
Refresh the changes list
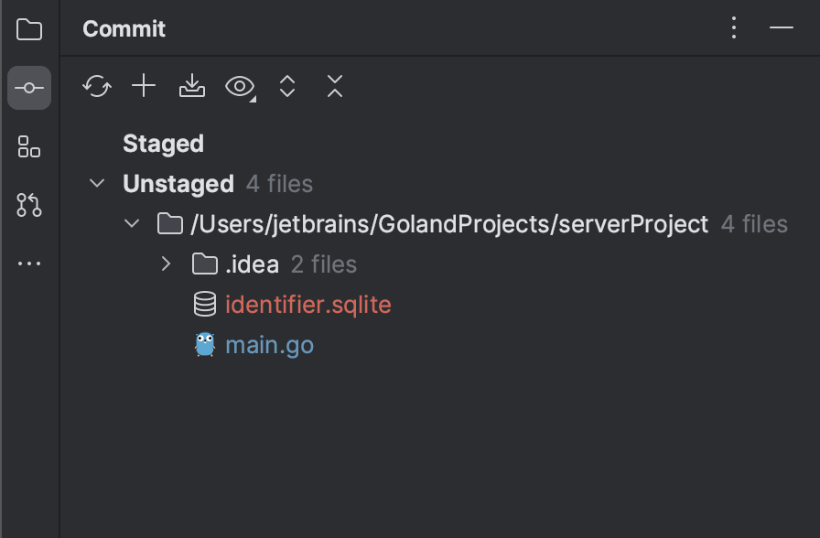[x=97, y=86]
